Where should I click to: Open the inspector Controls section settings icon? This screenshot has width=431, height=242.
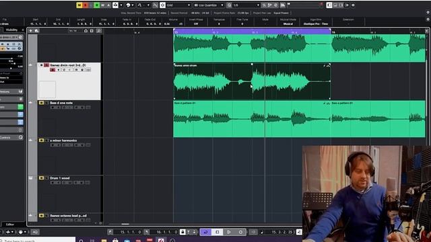click(21, 137)
